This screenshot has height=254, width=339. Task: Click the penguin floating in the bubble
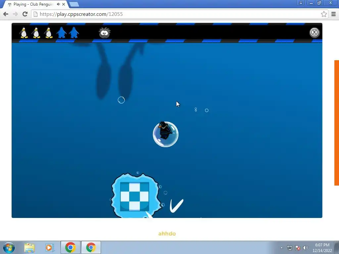pos(166,134)
